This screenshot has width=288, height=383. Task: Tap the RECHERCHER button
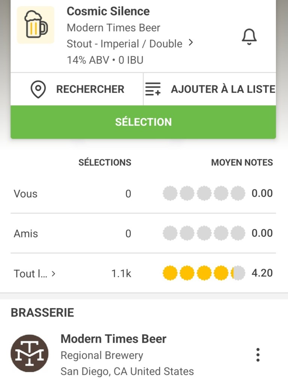click(90, 89)
